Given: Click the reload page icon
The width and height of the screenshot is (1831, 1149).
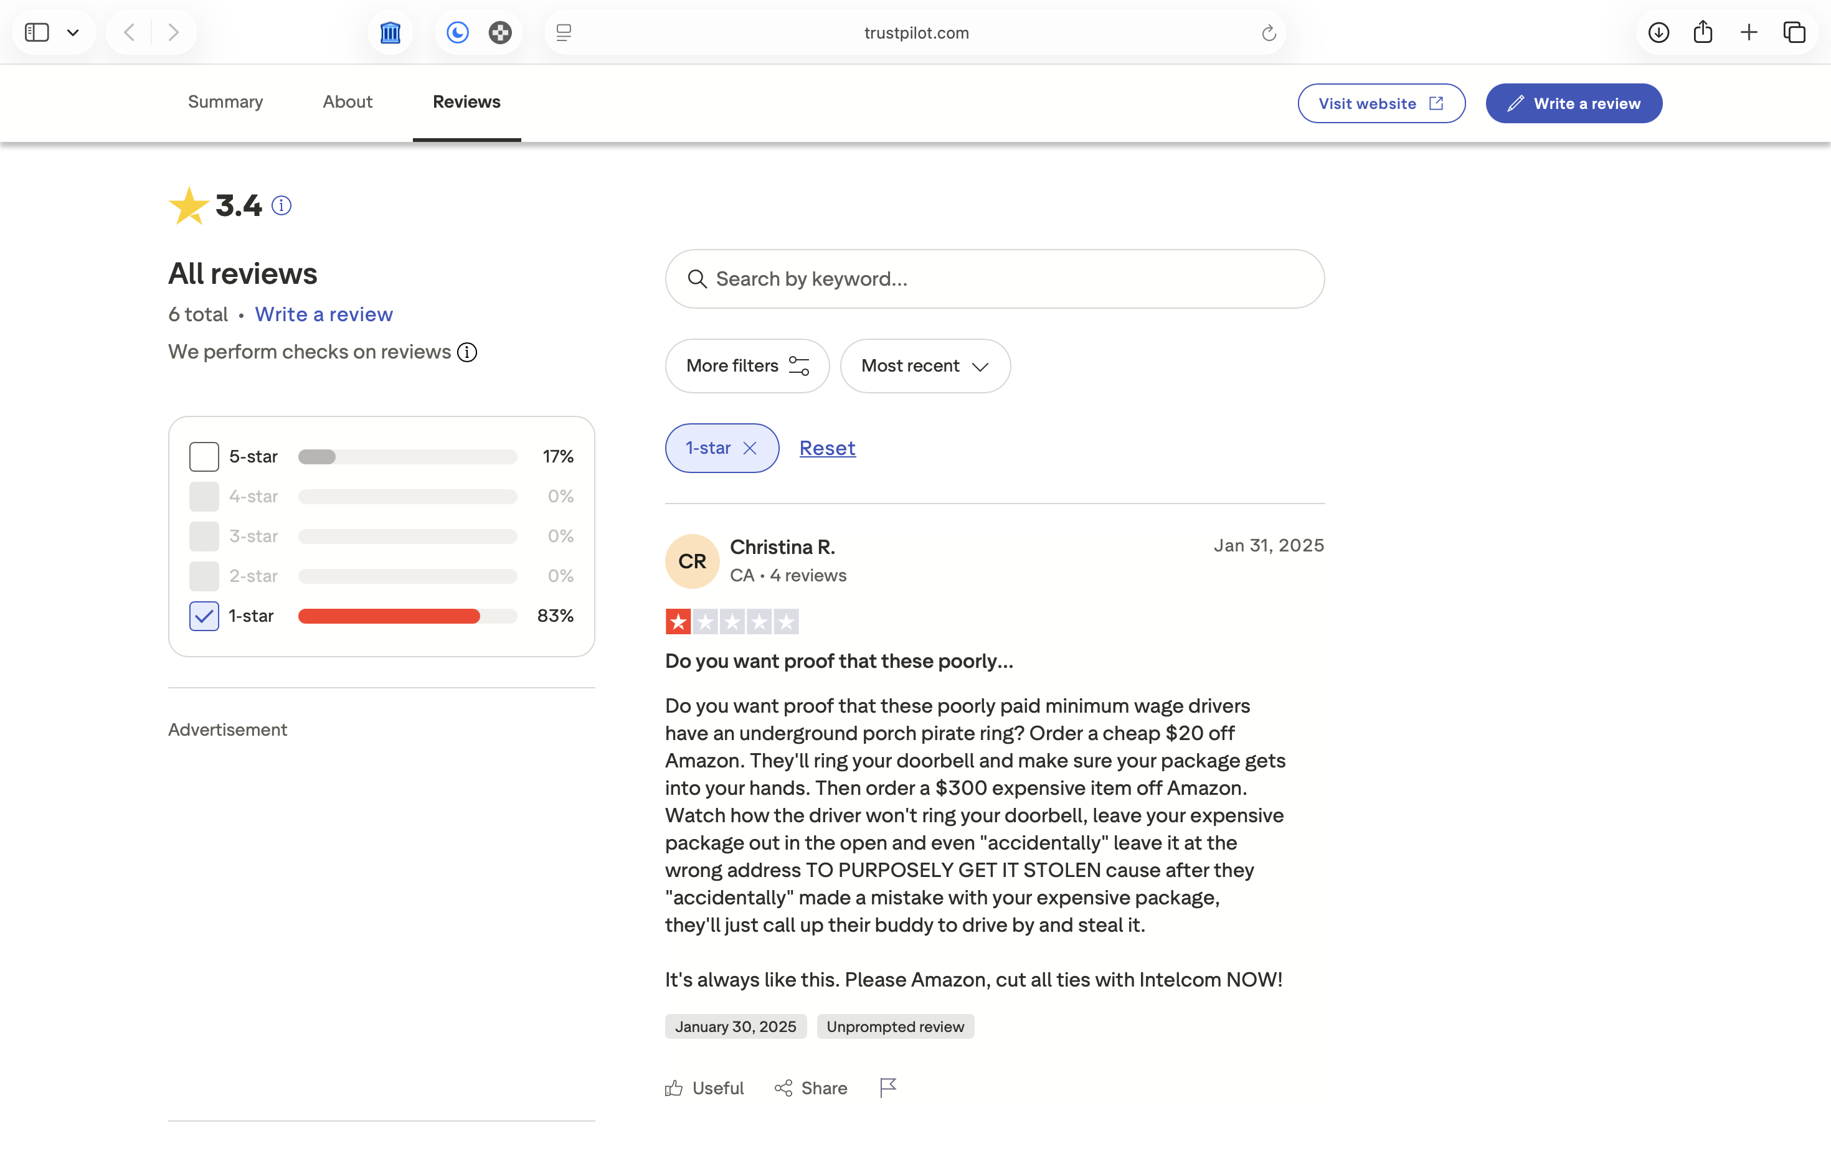Looking at the screenshot, I should coord(1269,32).
